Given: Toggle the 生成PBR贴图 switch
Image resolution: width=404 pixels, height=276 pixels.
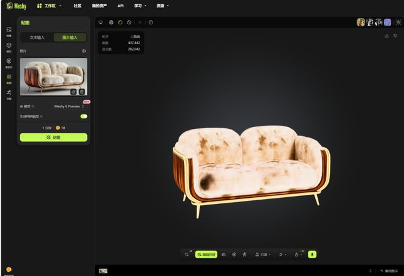Looking at the screenshot, I should [x=83, y=116].
